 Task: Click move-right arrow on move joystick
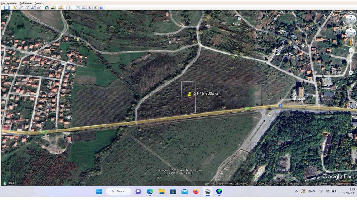click(x=354, y=33)
